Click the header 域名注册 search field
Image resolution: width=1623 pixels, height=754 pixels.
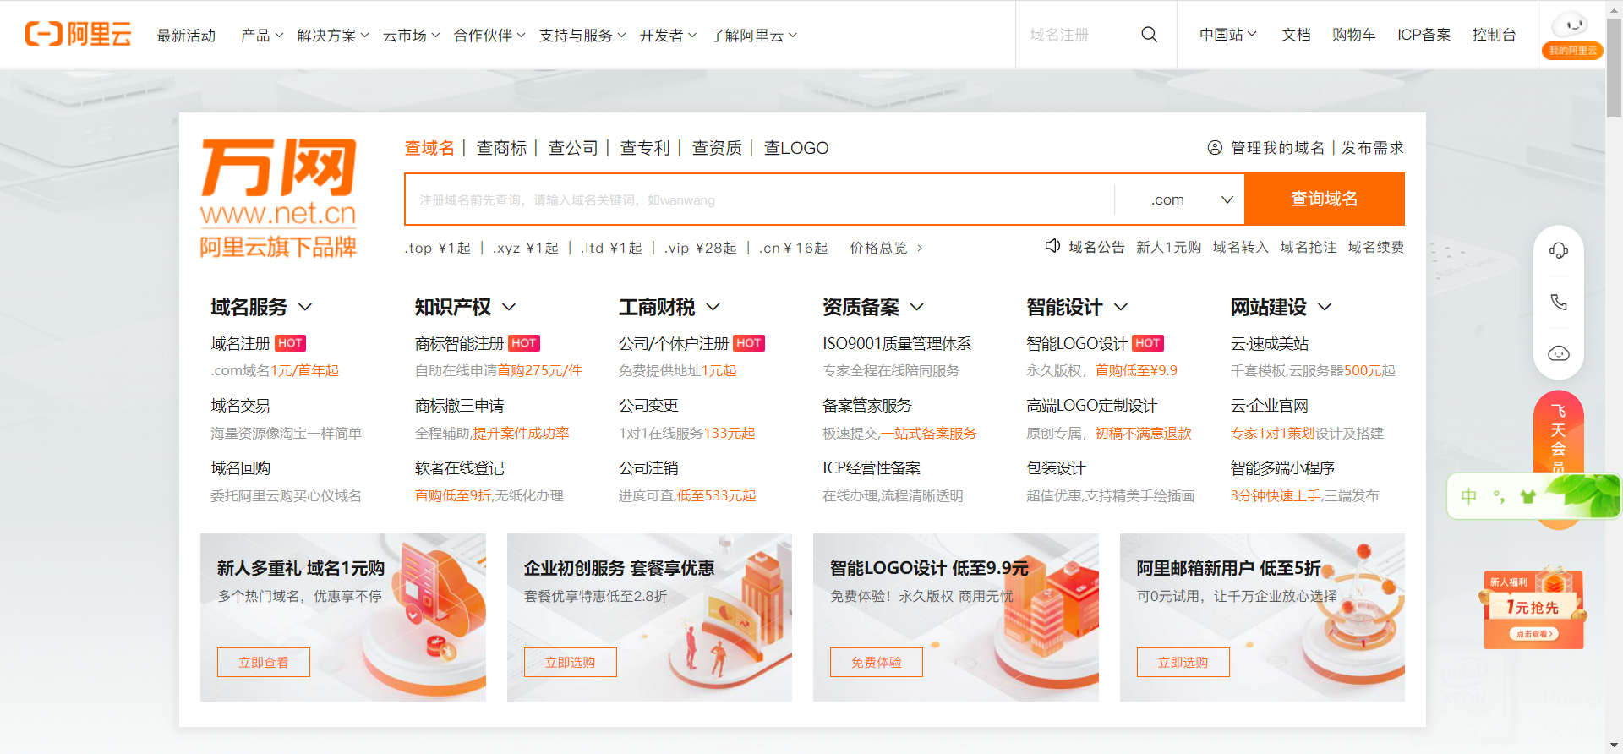(1079, 35)
